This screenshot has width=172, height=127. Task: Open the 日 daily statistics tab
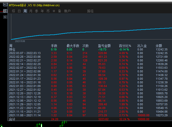coord(19,11)
